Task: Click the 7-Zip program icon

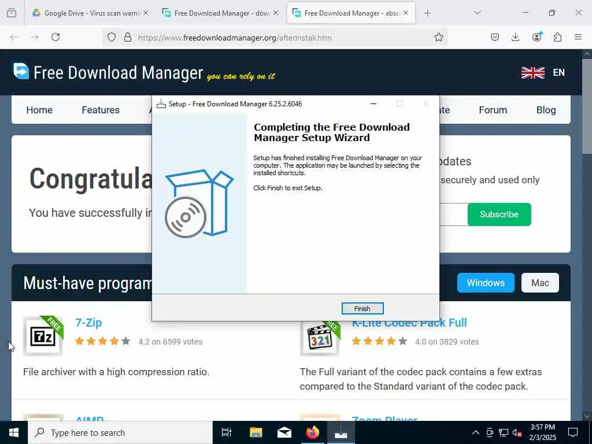Action: 43,336
